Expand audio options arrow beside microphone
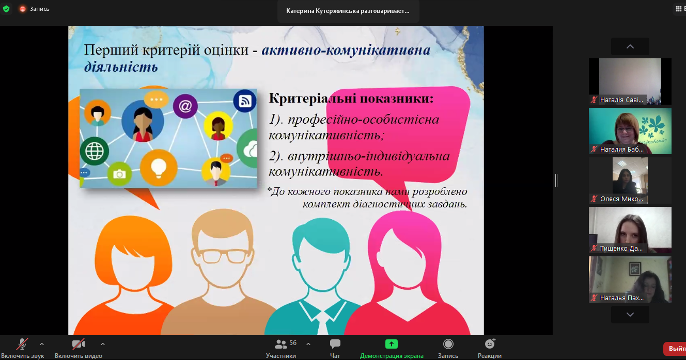This screenshot has height=361, width=686. (42, 344)
